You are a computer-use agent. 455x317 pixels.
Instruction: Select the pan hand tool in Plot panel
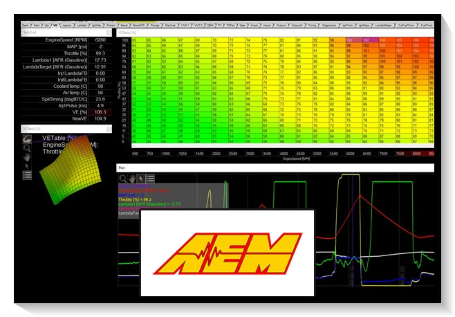132,179
